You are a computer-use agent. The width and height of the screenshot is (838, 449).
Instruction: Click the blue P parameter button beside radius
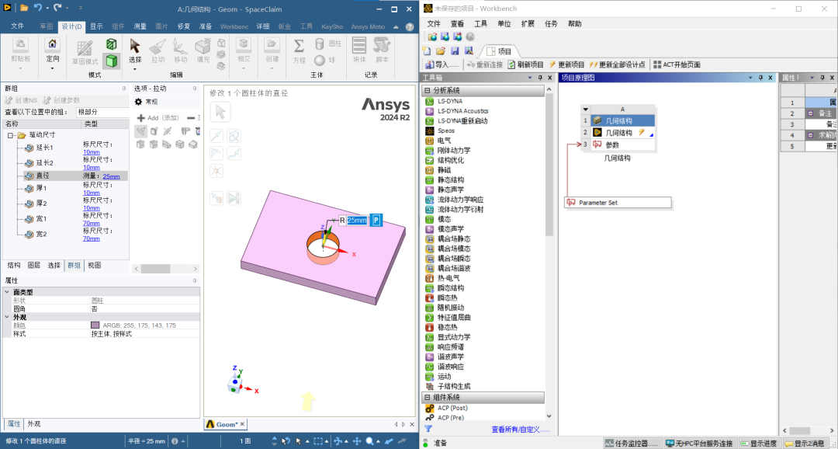(x=376, y=220)
